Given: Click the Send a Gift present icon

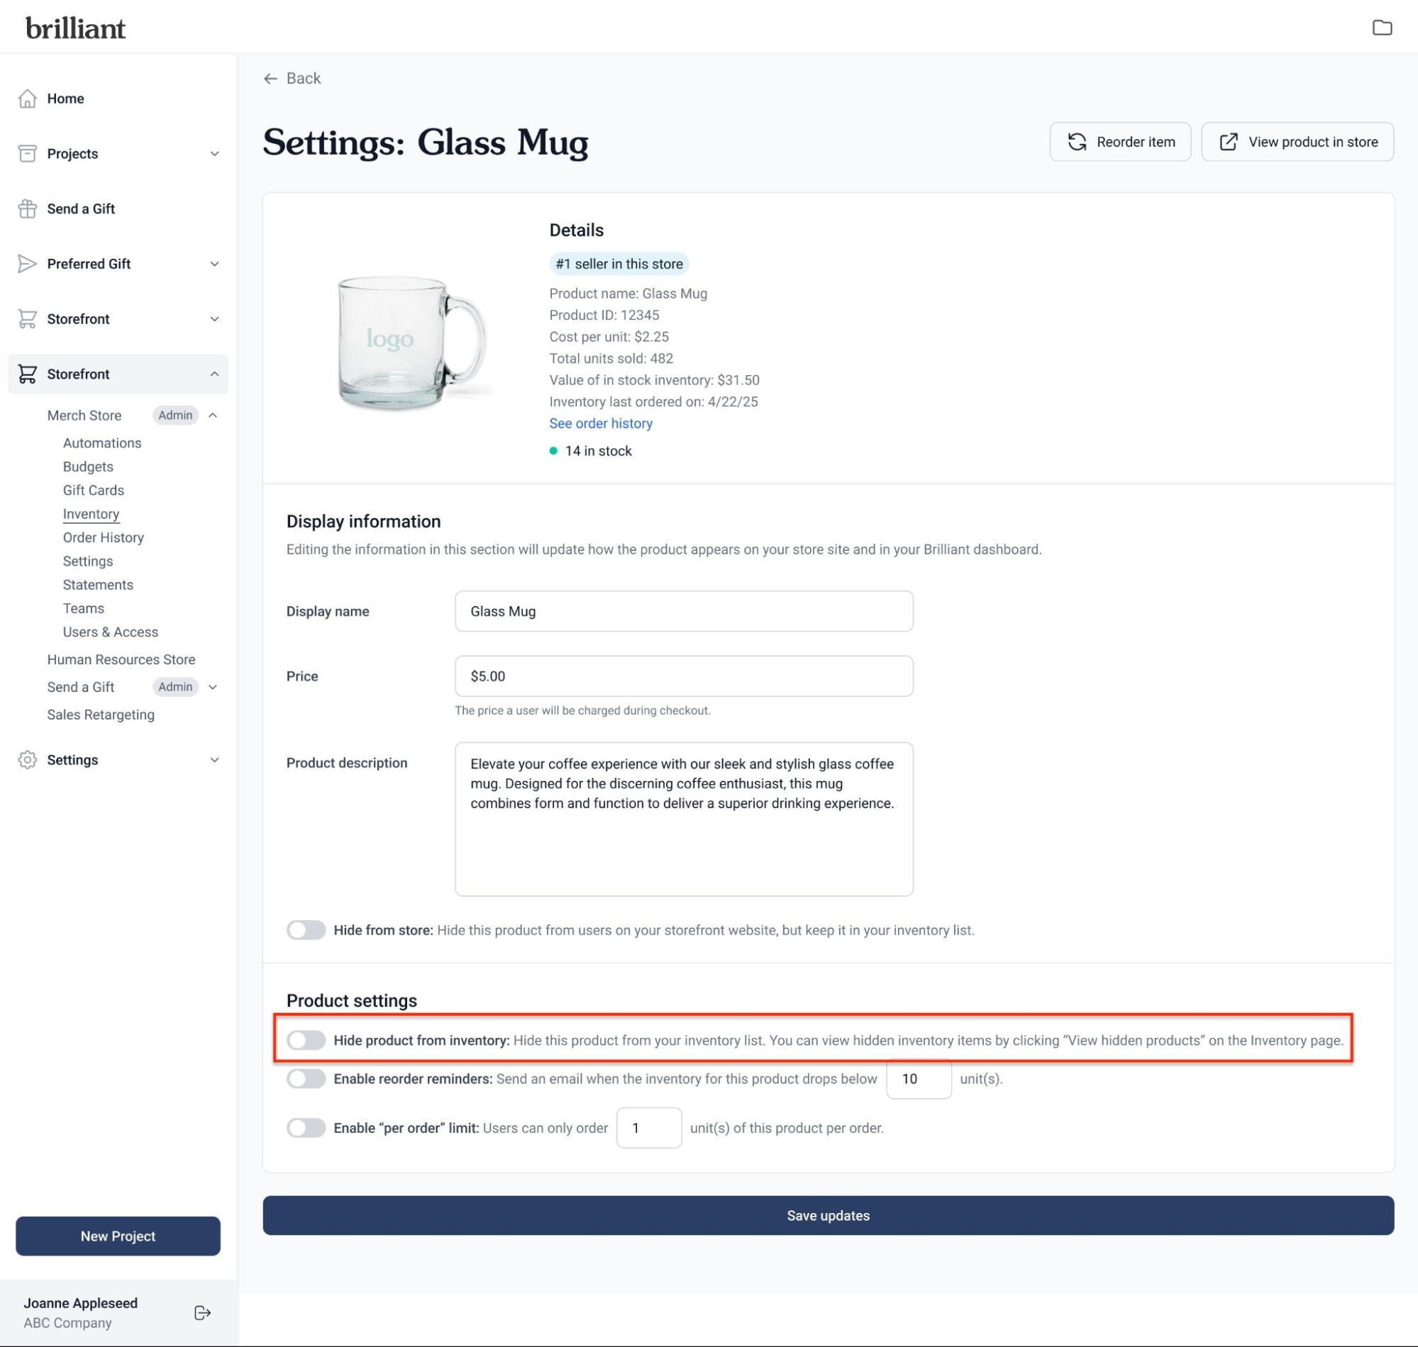Looking at the screenshot, I should point(27,209).
